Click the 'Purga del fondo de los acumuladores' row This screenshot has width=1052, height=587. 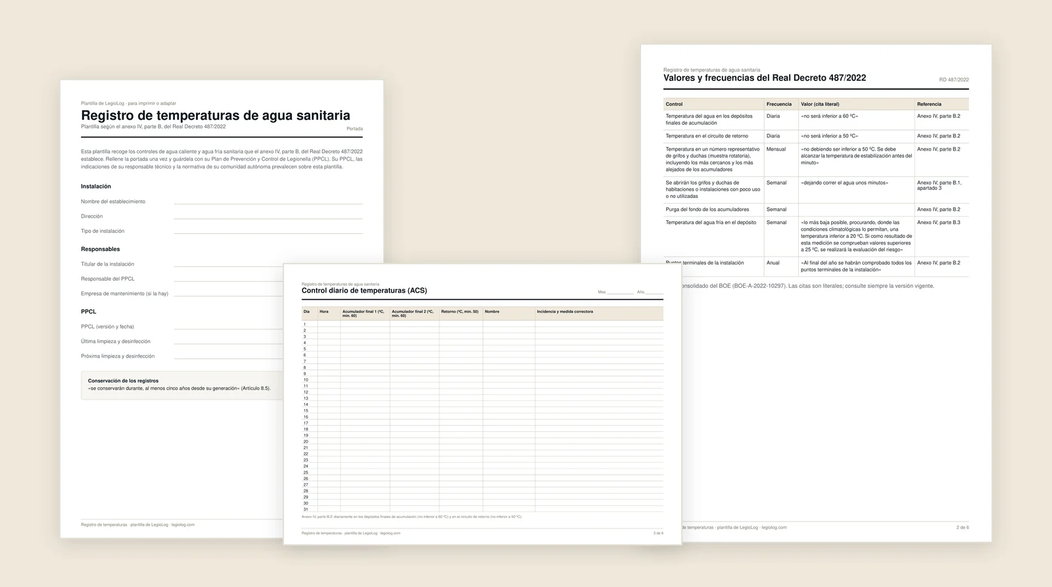point(816,210)
